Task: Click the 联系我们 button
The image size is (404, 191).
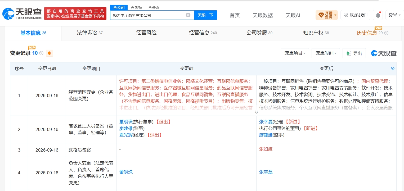Action: 355,15
